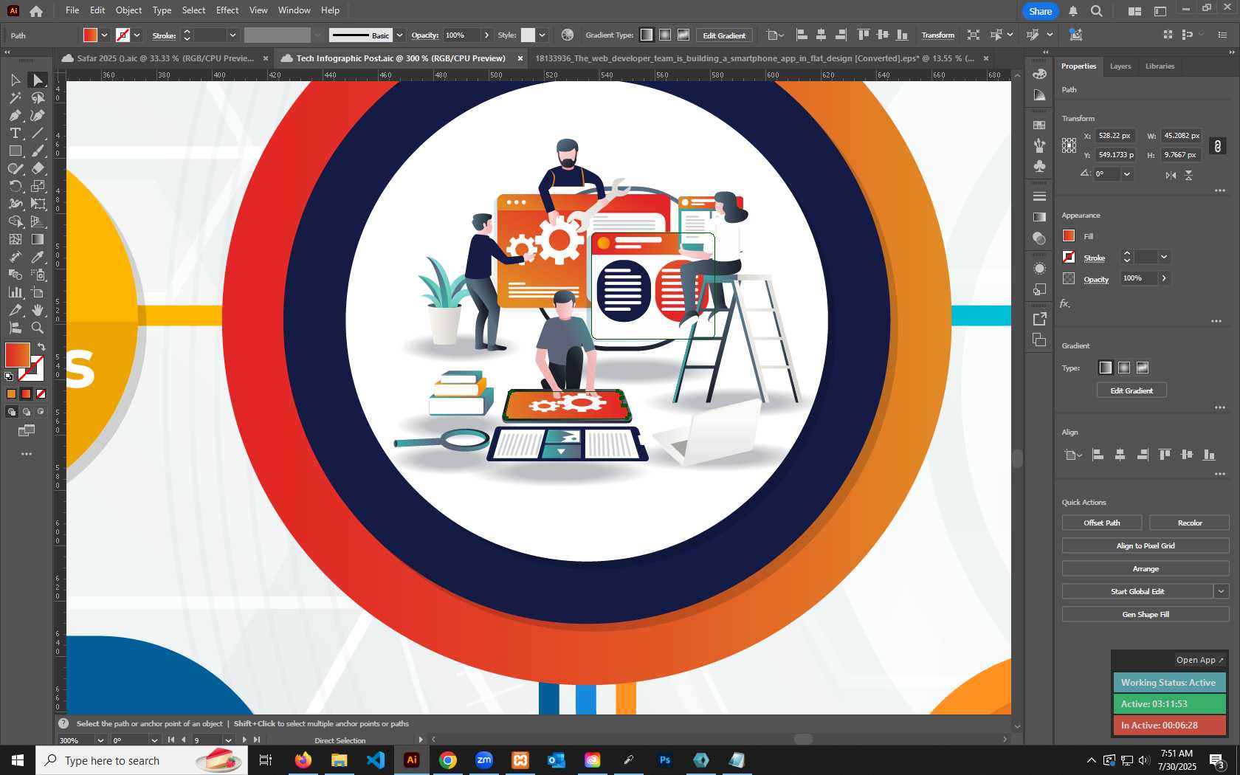Click the X position input field

pyautogui.click(x=1115, y=136)
